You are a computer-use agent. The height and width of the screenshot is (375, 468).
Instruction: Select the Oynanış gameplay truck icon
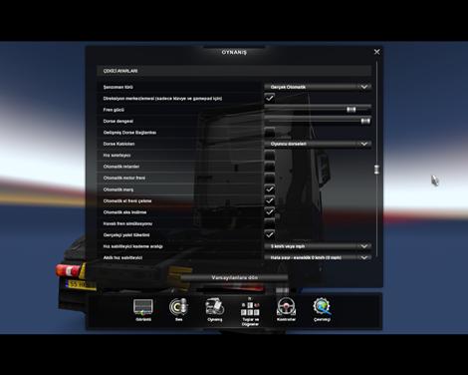[x=214, y=309]
